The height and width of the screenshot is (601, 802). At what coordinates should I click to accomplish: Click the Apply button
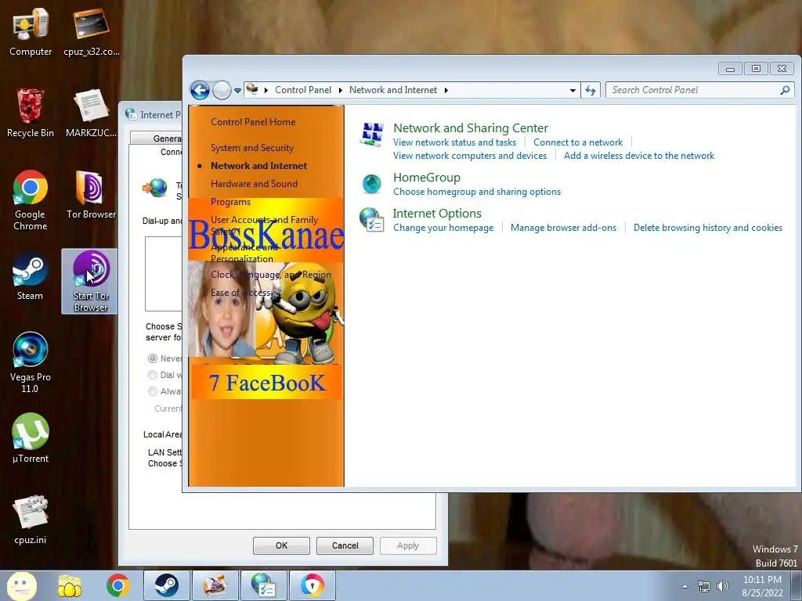coord(408,545)
